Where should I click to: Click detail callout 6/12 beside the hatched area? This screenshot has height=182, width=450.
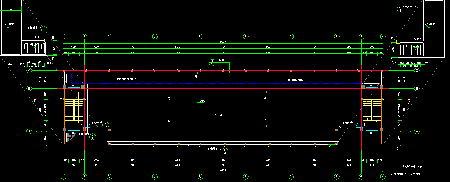pyautogui.click(x=92, y=136)
